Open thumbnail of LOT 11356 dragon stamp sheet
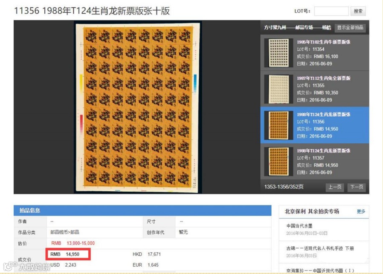This screenshot has height=274, width=383. (x=279, y=125)
